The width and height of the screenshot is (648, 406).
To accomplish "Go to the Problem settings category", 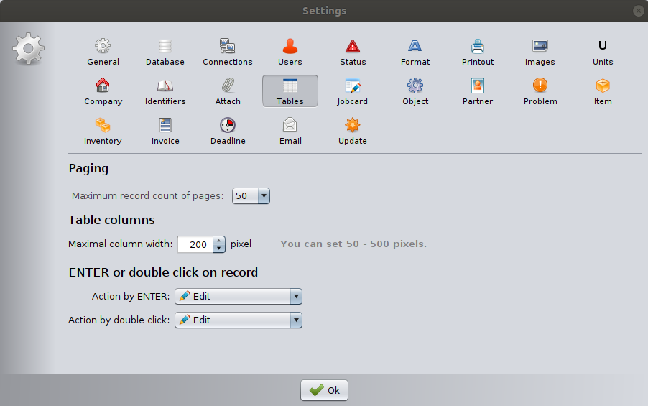I will pos(540,91).
